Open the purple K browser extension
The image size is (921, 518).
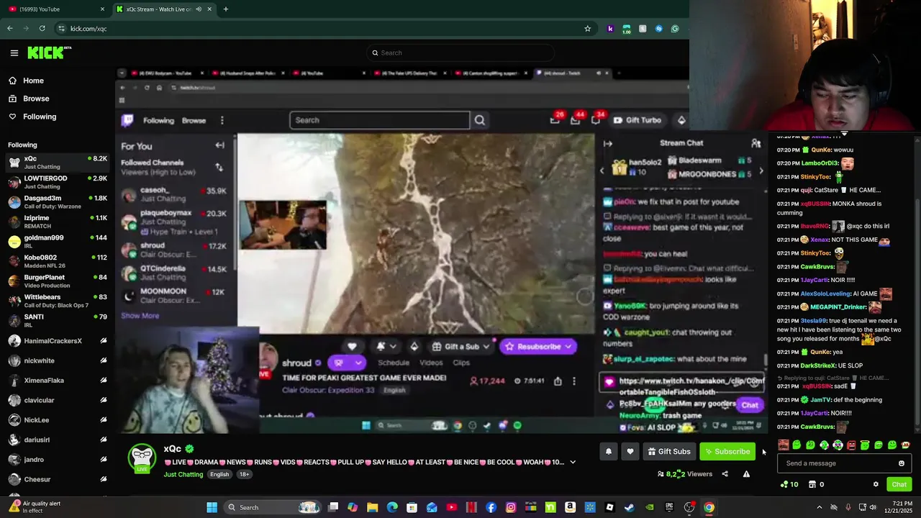(610, 29)
